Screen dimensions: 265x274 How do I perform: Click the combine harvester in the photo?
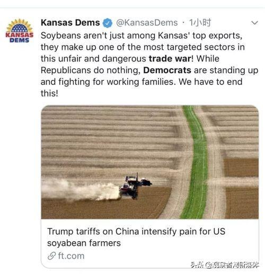pyautogui.click(x=136, y=187)
